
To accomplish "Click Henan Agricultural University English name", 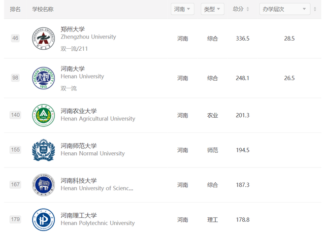I will tap(98, 119).
